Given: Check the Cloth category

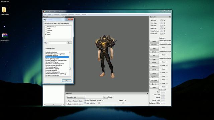Looking at the screenshot, I should (x=46, y=29).
